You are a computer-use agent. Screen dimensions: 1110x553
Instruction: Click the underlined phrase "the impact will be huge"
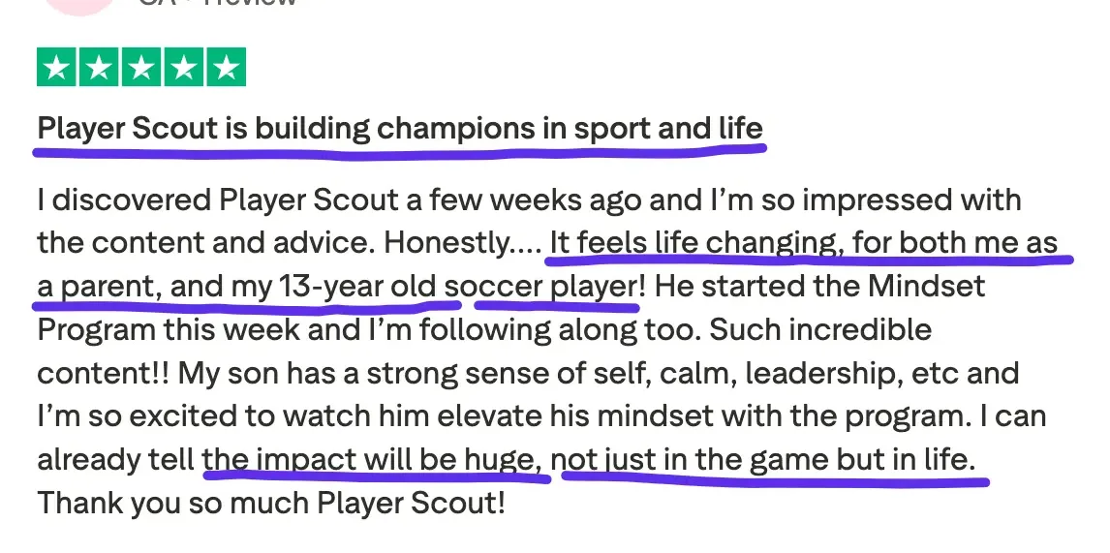pos(370,459)
